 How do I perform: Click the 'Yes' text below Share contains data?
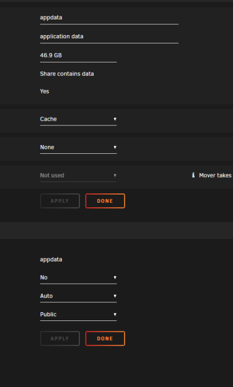(44, 91)
